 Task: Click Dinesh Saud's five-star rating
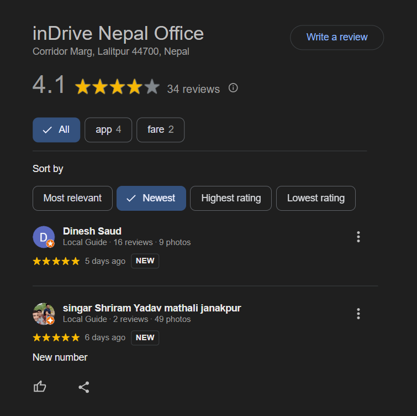coord(56,261)
